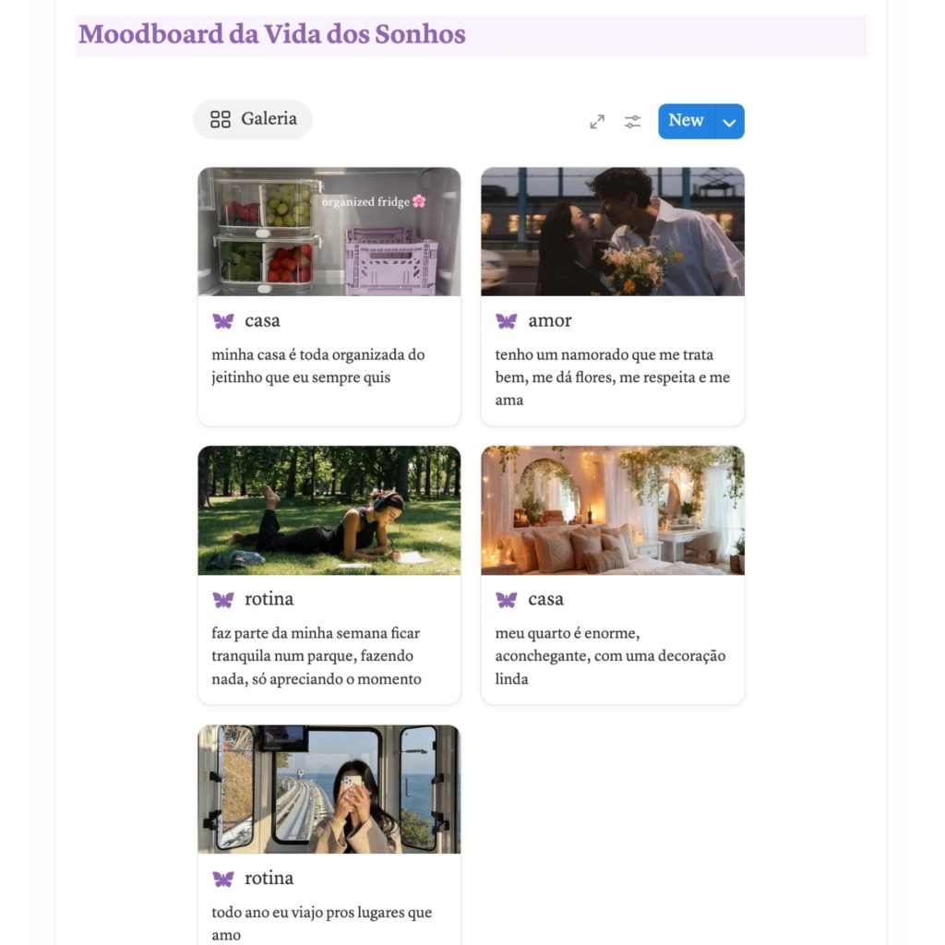This screenshot has width=945, height=945.
Task: Open the view settings sliders icon
Action: (x=632, y=122)
